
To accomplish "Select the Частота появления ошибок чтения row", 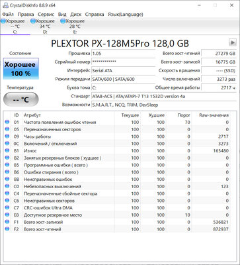I will (x=117, y=122).
